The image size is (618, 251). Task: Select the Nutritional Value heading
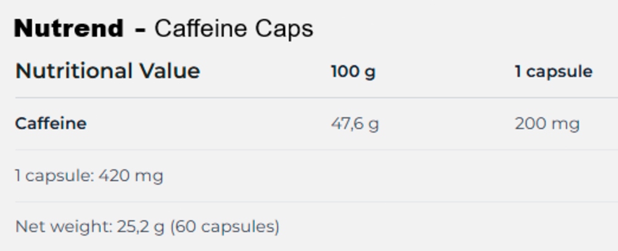coord(108,71)
